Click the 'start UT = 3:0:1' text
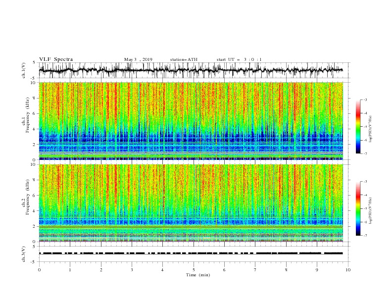The width and height of the screenshot is (392, 303). (239, 59)
